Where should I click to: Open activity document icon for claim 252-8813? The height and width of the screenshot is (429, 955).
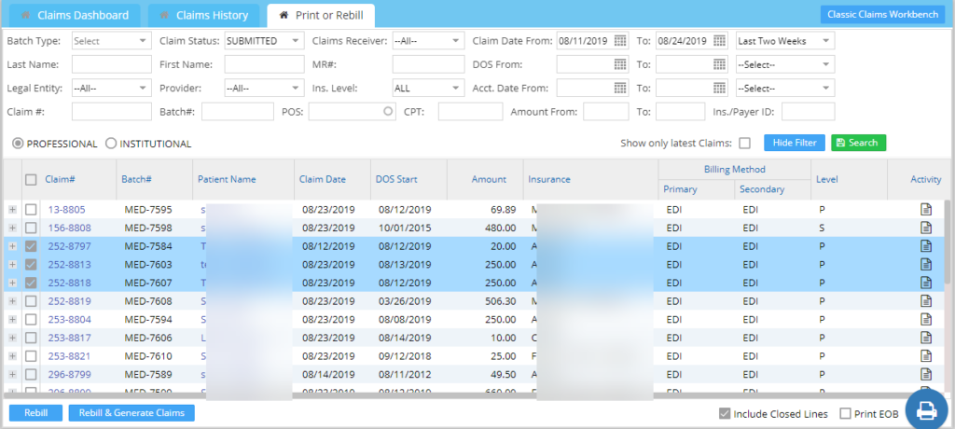click(926, 265)
